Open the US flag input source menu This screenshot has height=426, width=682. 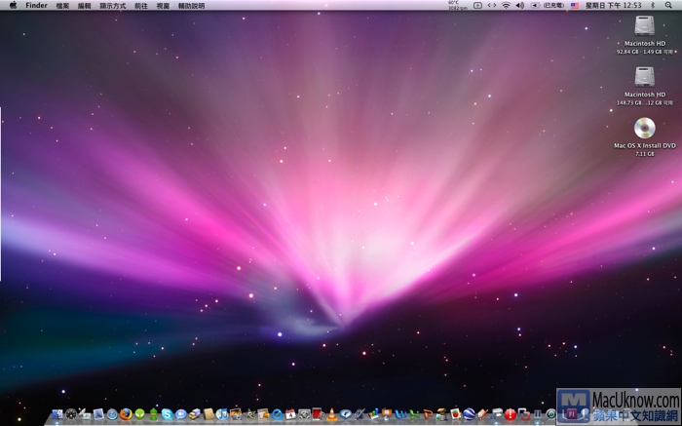pos(575,6)
